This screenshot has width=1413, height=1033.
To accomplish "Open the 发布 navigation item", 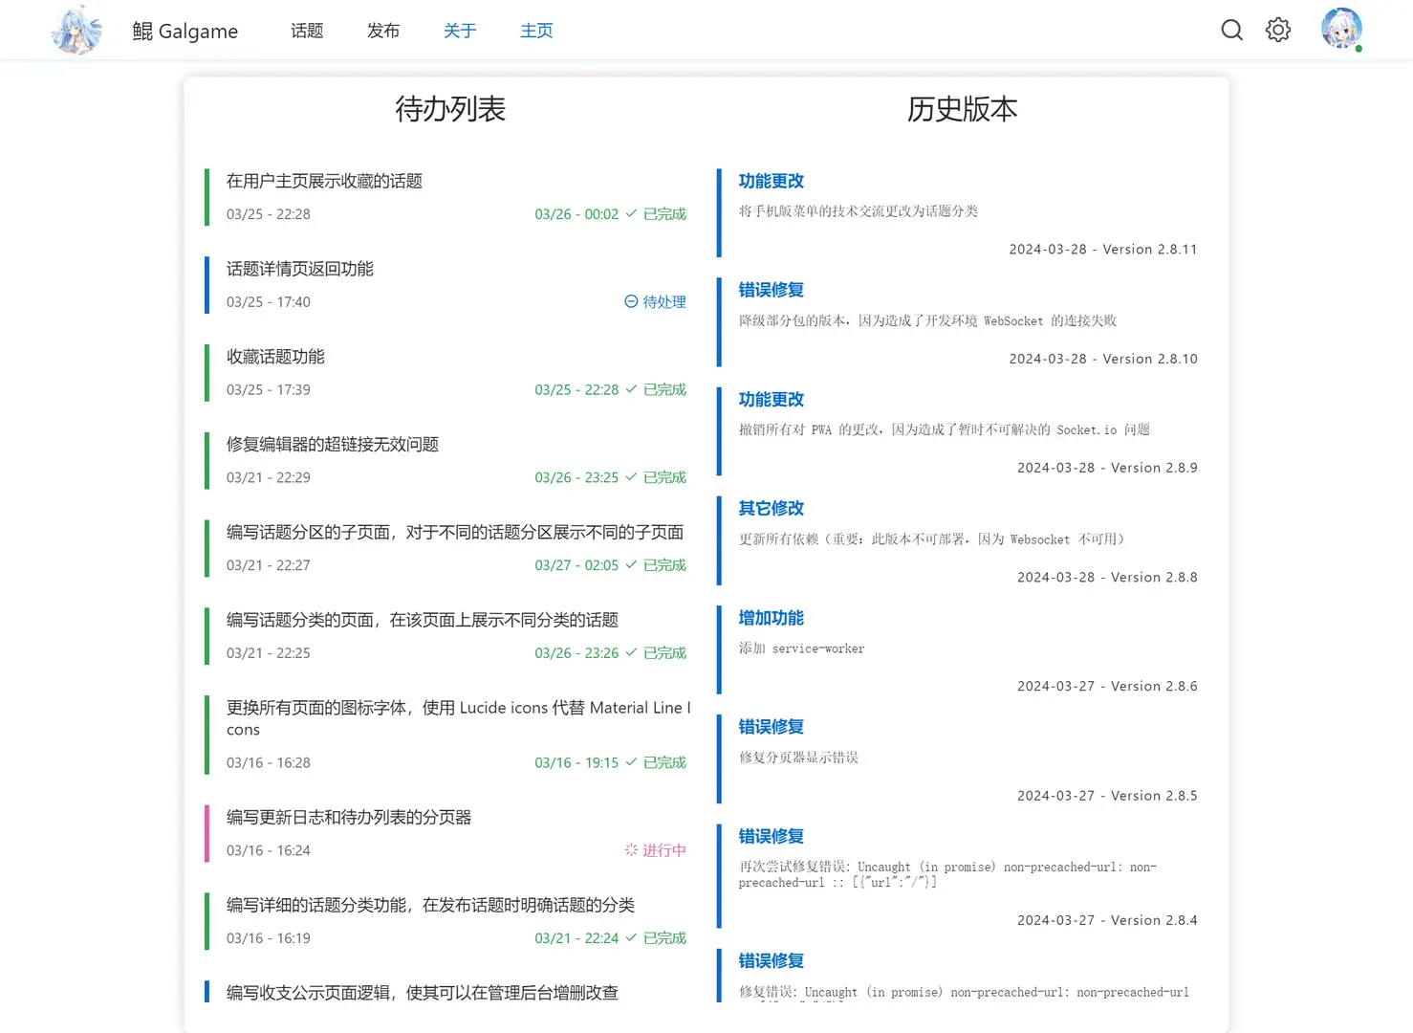I will [383, 31].
